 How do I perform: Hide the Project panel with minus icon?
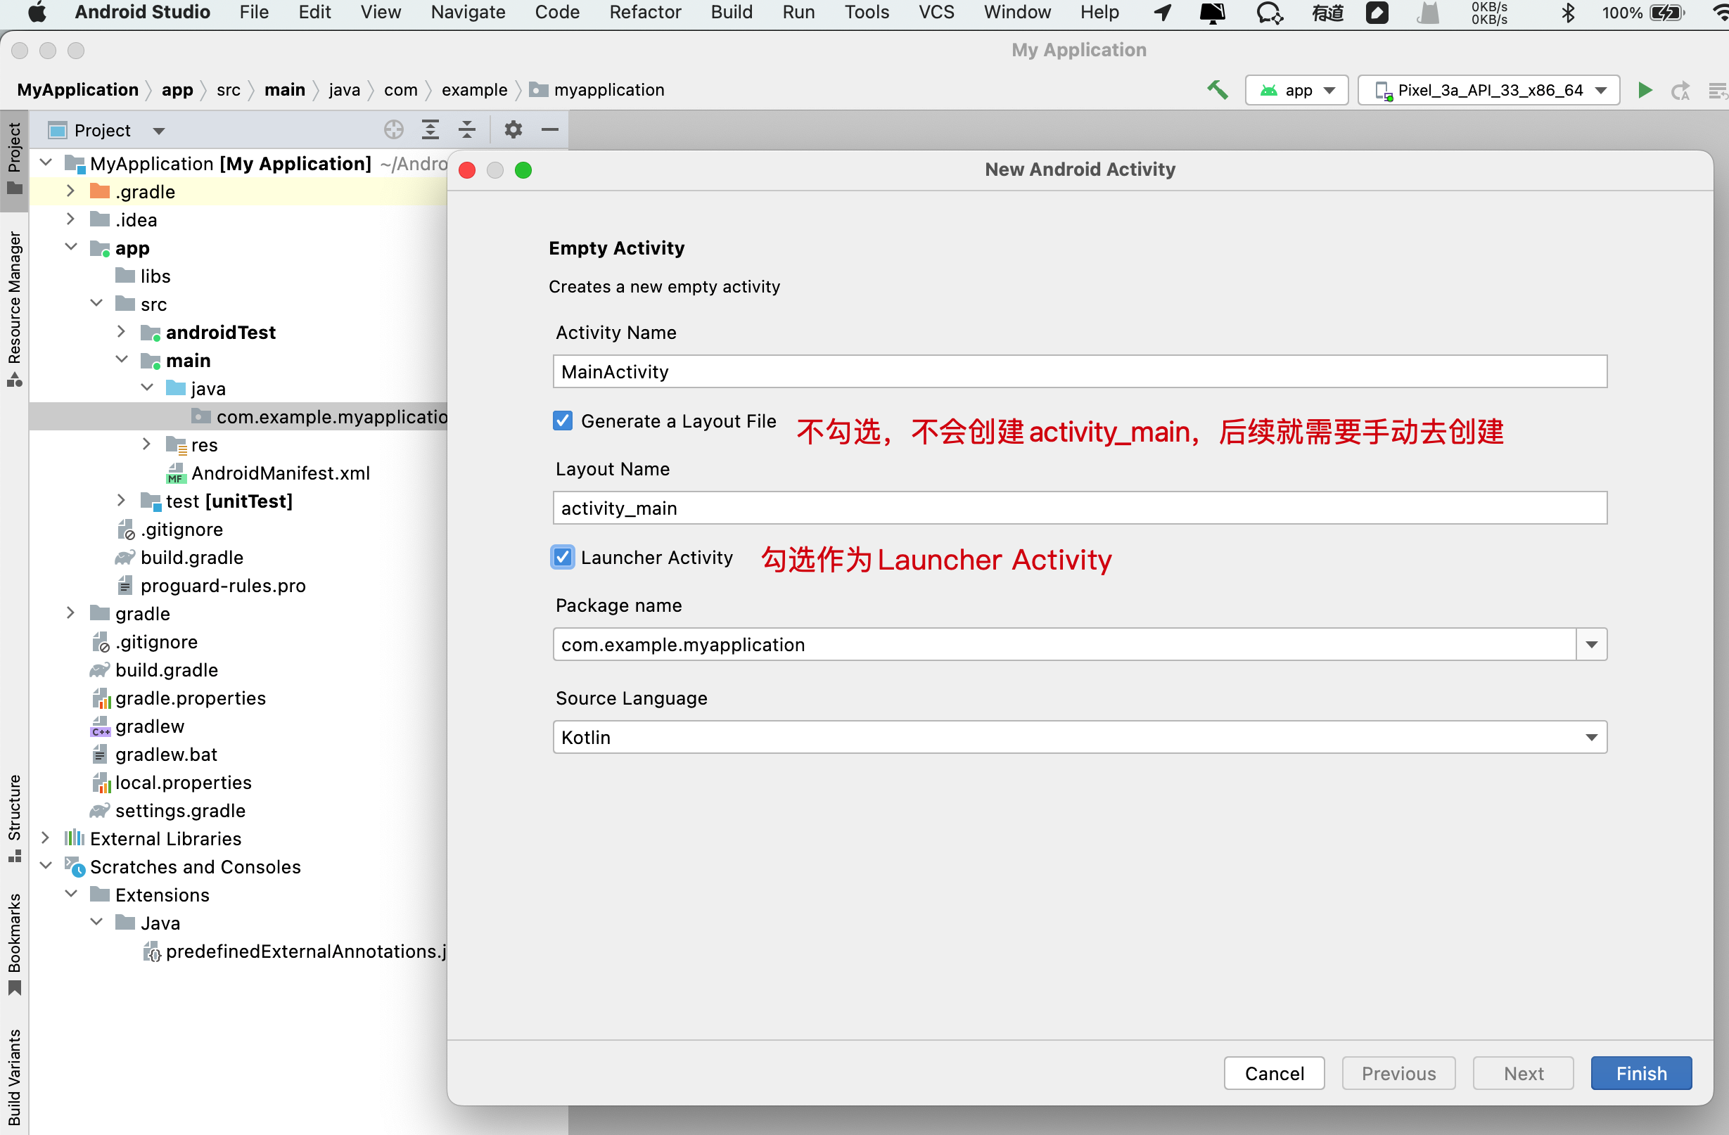click(550, 130)
